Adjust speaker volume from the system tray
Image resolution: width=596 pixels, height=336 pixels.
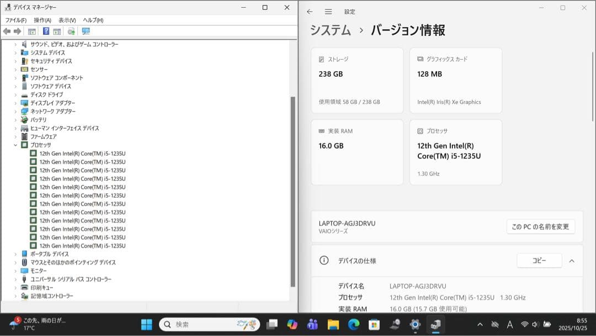(535, 324)
